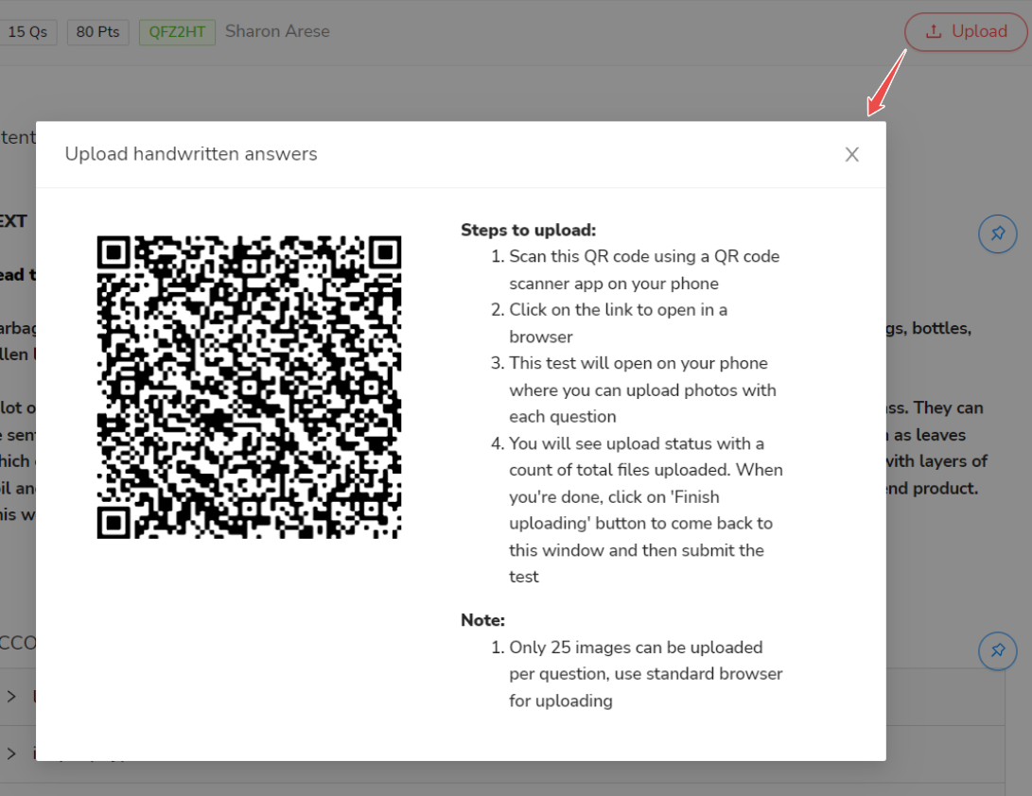Click the QR code image
Screen dimensions: 1032x796
pos(249,387)
